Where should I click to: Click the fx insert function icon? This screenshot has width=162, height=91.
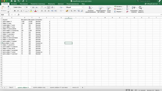pyautogui.click(x=18, y=15)
